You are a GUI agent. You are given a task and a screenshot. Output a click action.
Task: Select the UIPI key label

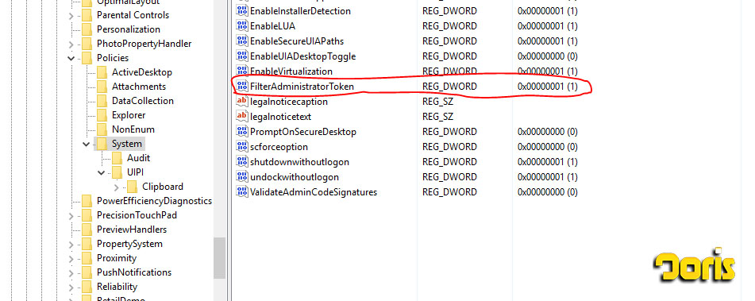pyautogui.click(x=135, y=172)
